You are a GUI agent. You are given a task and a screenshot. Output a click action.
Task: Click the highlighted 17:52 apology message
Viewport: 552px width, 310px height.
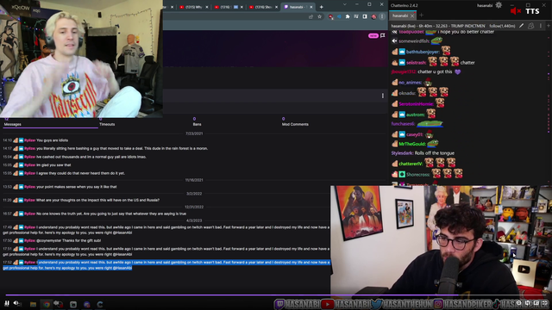click(x=166, y=265)
